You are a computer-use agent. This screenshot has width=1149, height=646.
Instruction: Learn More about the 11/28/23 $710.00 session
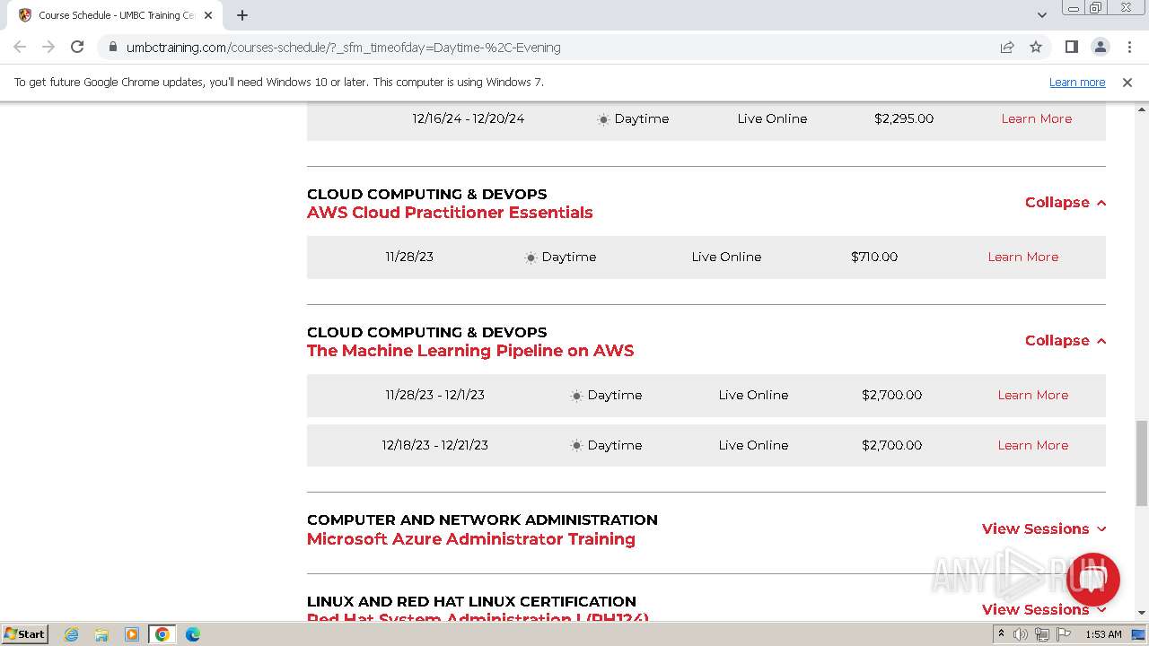coord(1022,257)
